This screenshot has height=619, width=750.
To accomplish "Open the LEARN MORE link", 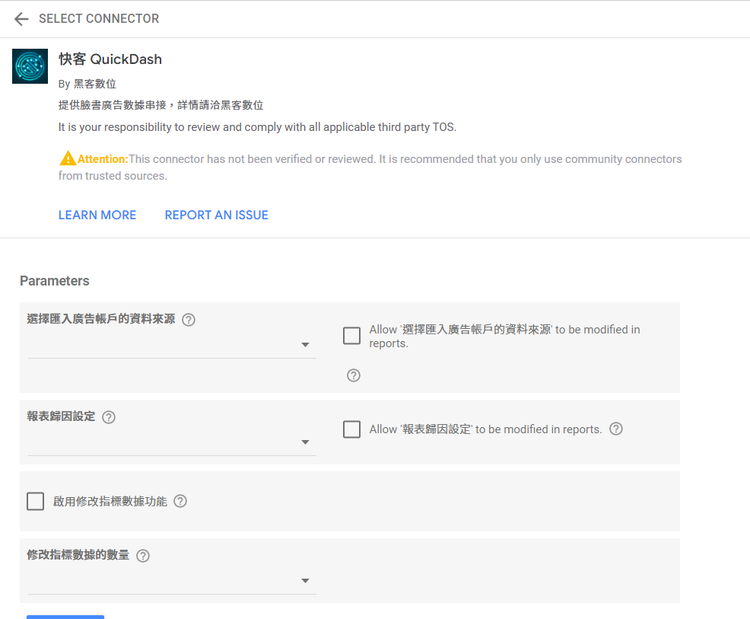I will pyautogui.click(x=97, y=215).
